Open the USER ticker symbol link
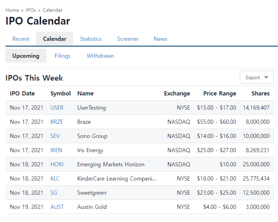Image resolution: width=278 pixels, height=222 pixels. click(x=57, y=108)
